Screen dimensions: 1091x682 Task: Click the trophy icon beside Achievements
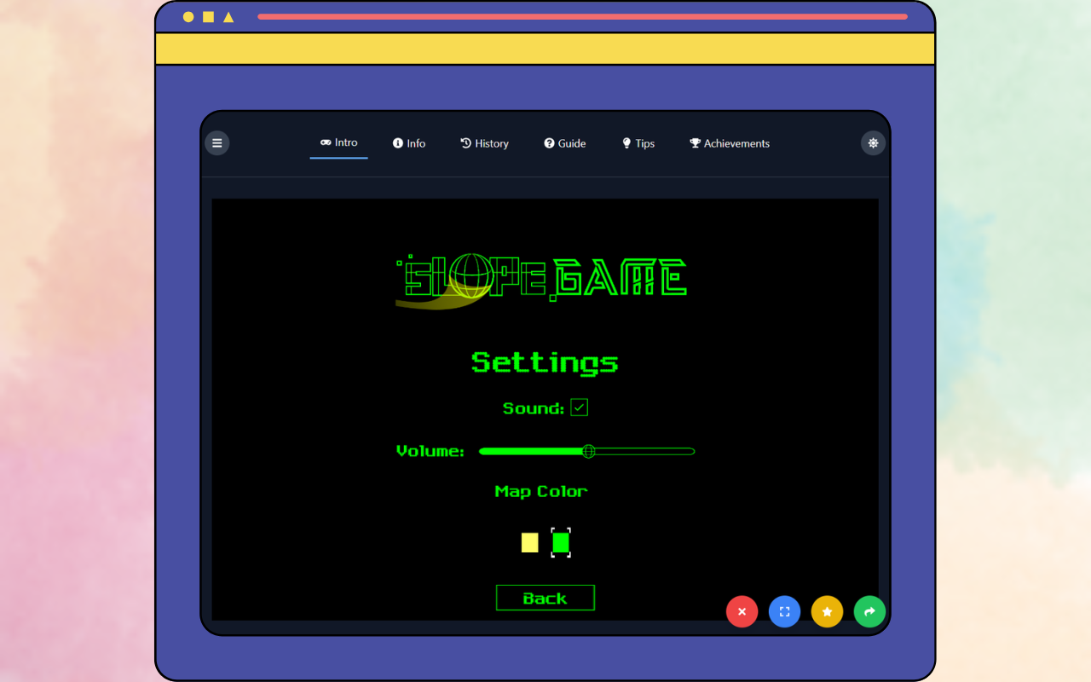695,142
